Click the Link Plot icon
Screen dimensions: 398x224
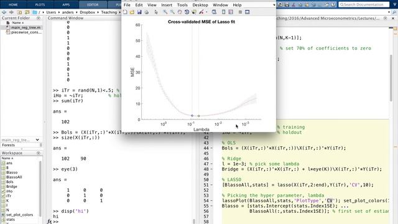214,12
